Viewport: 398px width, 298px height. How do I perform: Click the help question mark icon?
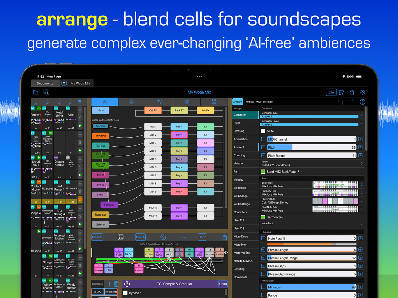click(x=362, y=102)
